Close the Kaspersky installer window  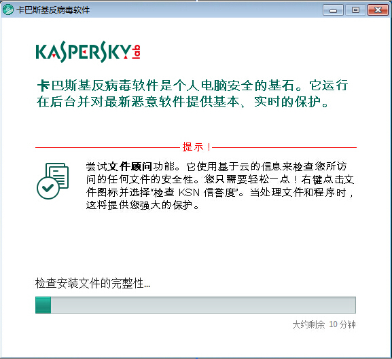tap(378, 10)
